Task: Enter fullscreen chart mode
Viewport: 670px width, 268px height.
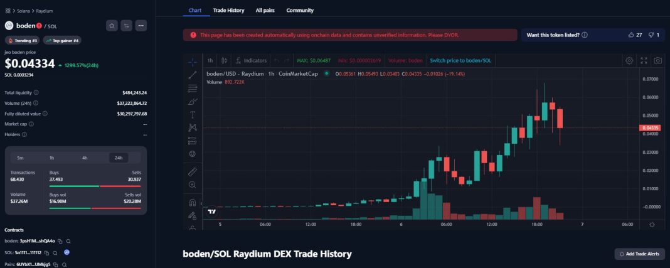Action: [x=643, y=61]
